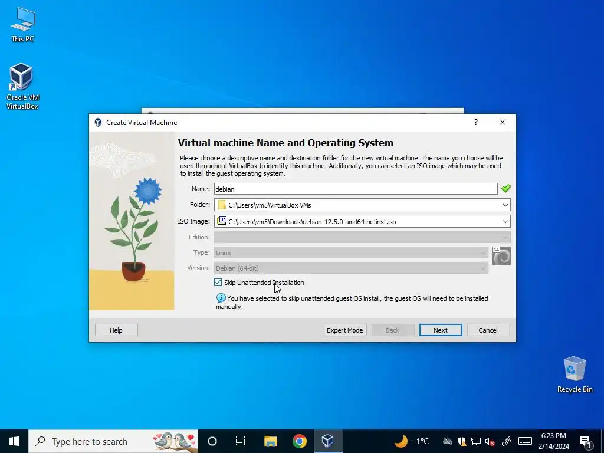Click the Help button
The height and width of the screenshot is (453, 604).
[x=116, y=330]
